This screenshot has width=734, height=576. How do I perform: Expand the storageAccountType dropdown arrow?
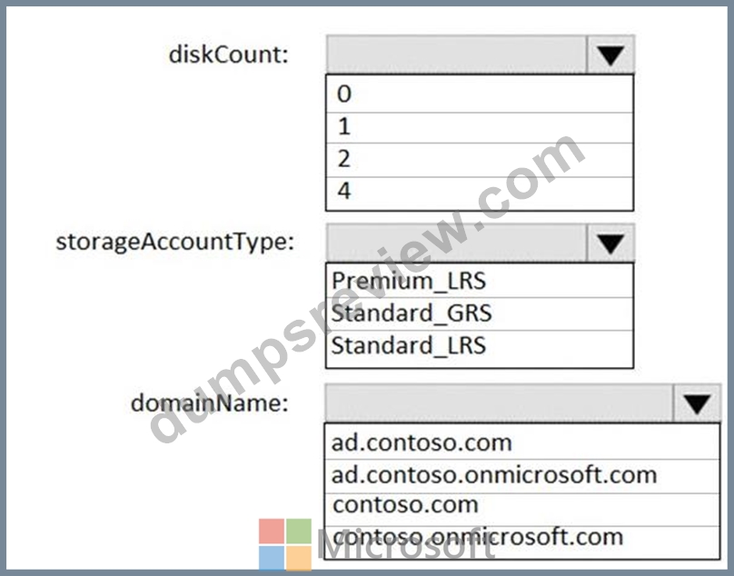click(610, 243)
